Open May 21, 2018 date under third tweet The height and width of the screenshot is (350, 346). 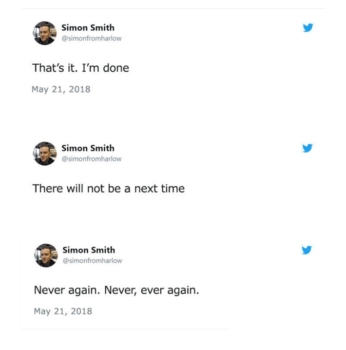(x=62, y=311)
